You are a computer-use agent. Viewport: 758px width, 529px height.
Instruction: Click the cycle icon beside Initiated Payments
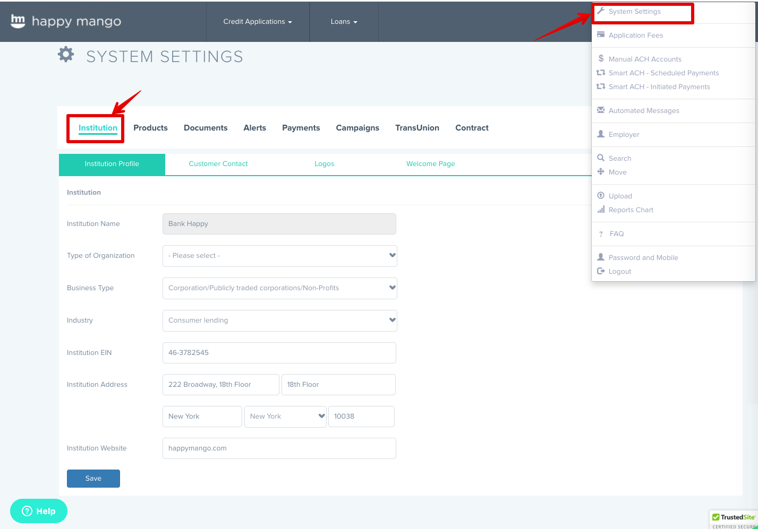(601, 86)
